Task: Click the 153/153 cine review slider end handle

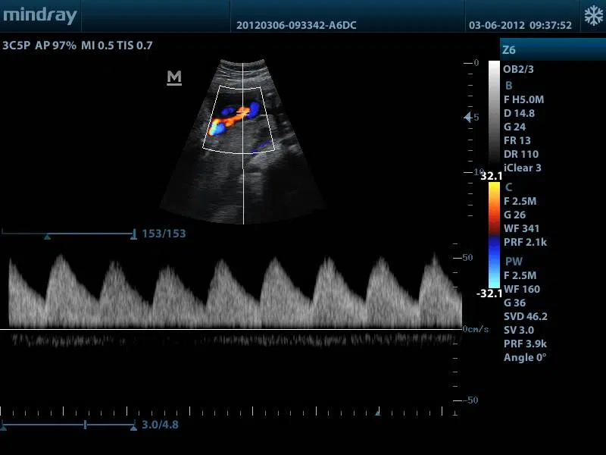Action: (134, 234)
